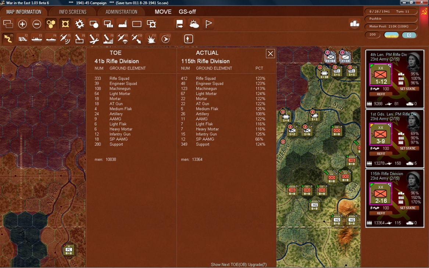Click the flag with arrow icon

(x=179, y=24)
